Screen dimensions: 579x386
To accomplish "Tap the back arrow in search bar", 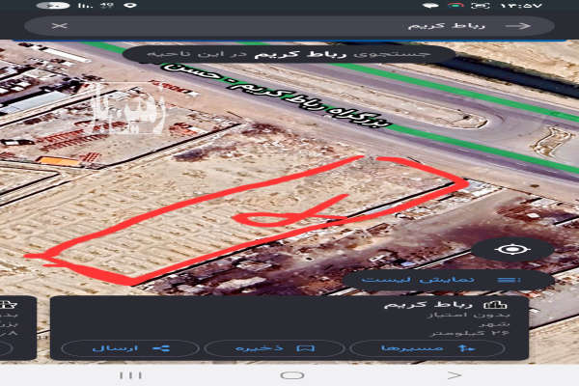I will [524, 26].
